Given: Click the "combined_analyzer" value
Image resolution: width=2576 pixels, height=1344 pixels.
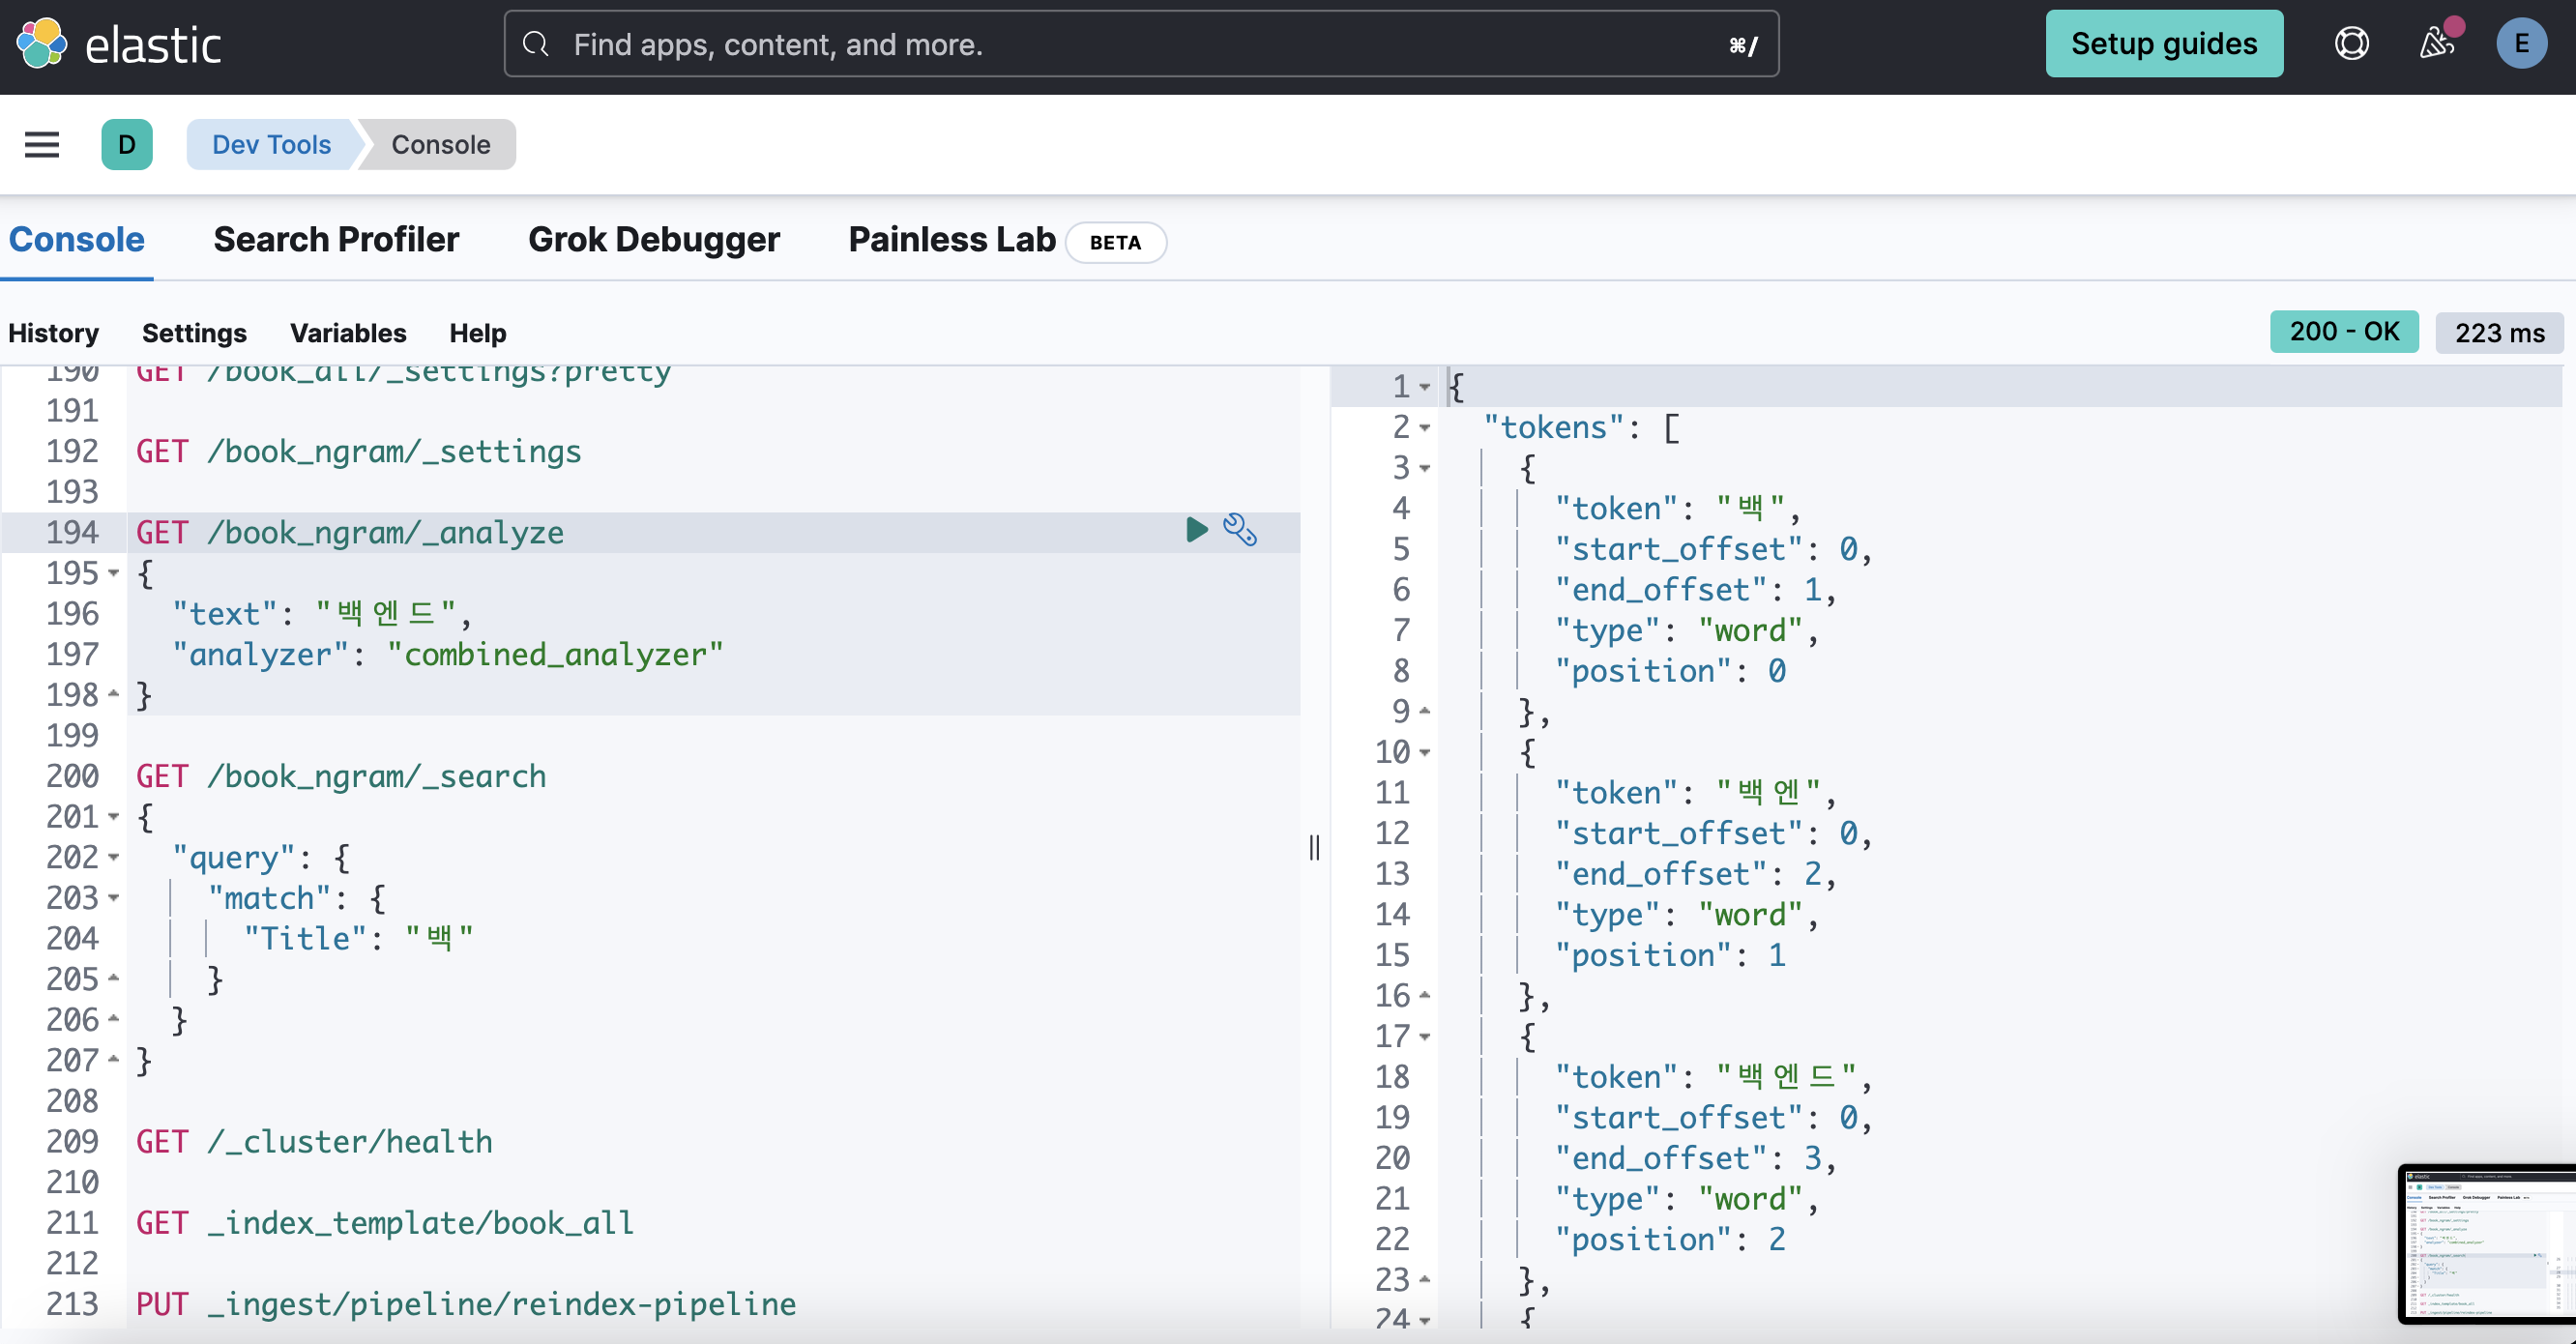Looking at the screenshot, I should point(555,655).
